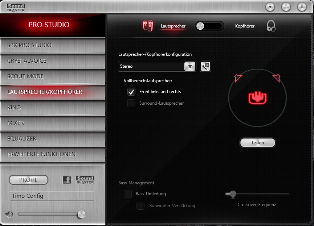This screenshot has height=226, width=314.
Task: Click the speakers icon next to Lautsprecher
Action: pyautogui.click(x=148, y=26)
